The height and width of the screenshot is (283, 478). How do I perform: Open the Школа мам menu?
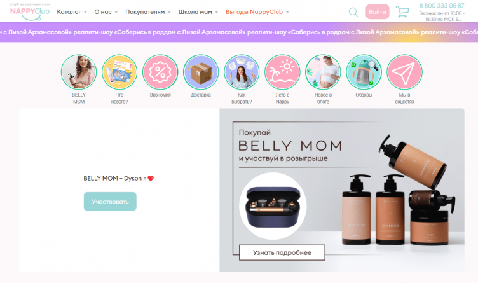click(198, 12)
